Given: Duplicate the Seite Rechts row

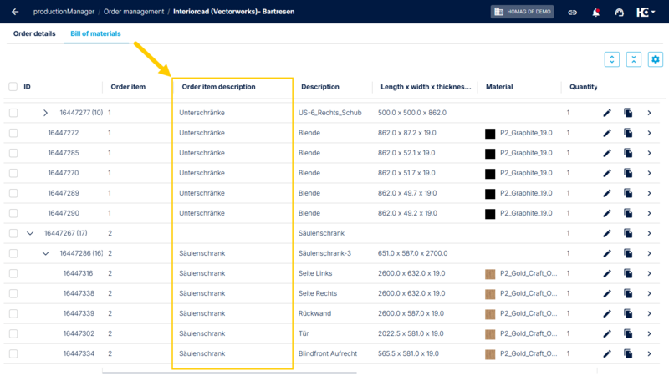Looking at the screenshot, I should coord(628,293).
